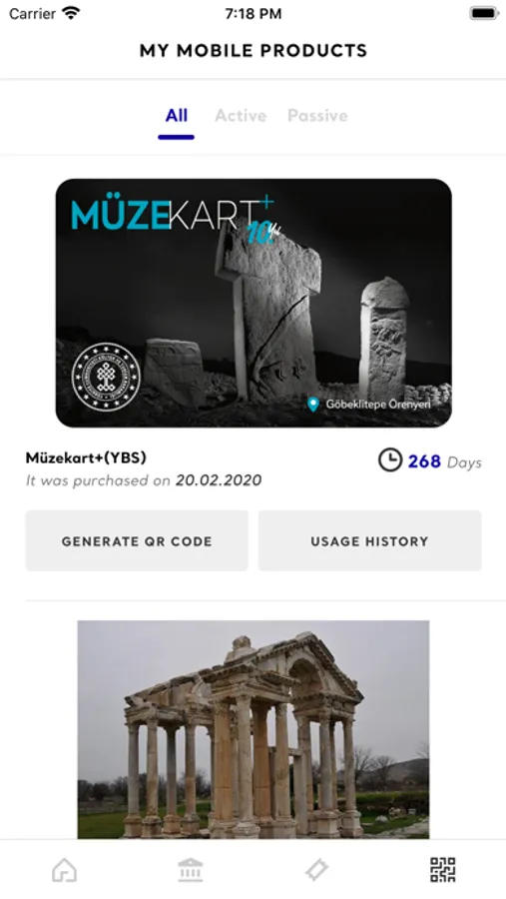Tap the My Mobile Products header
The height and width of the screenshot is (899, 506).
[253, 51]
